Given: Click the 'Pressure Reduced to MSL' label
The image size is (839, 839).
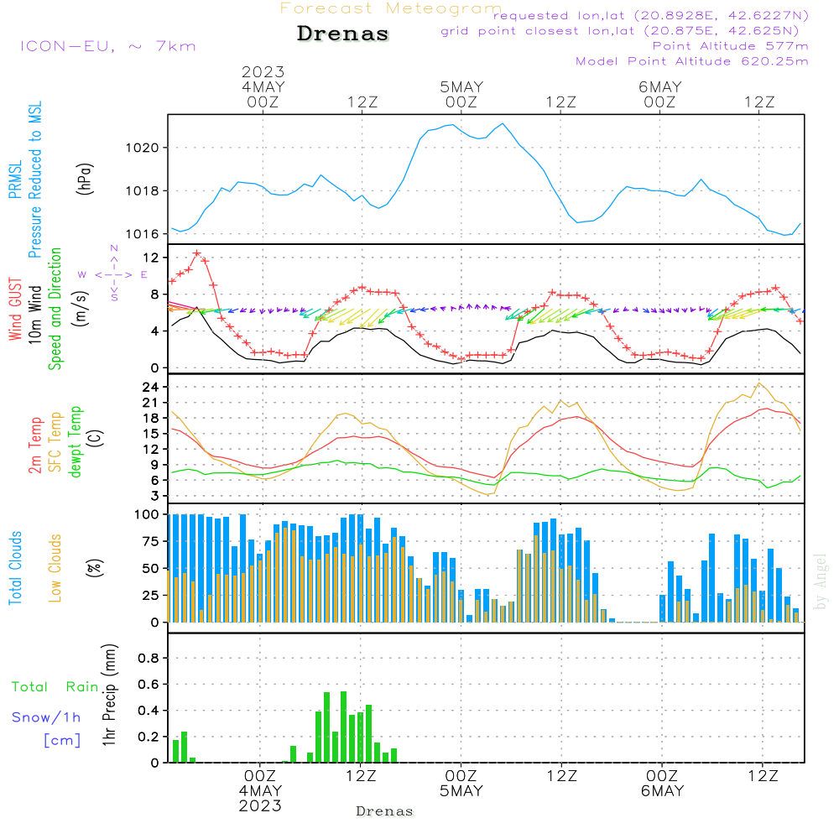Looking at the screenshot, I should [34, 180].
